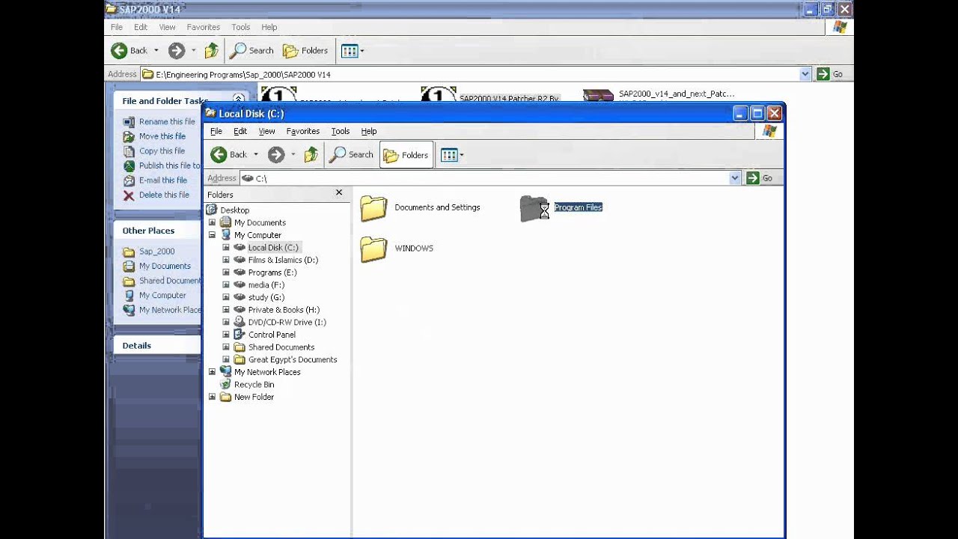The height and width of the screenshot is (539, 958).
Task: Click My Computer icon in folder tree
Action: click(225, 235)
